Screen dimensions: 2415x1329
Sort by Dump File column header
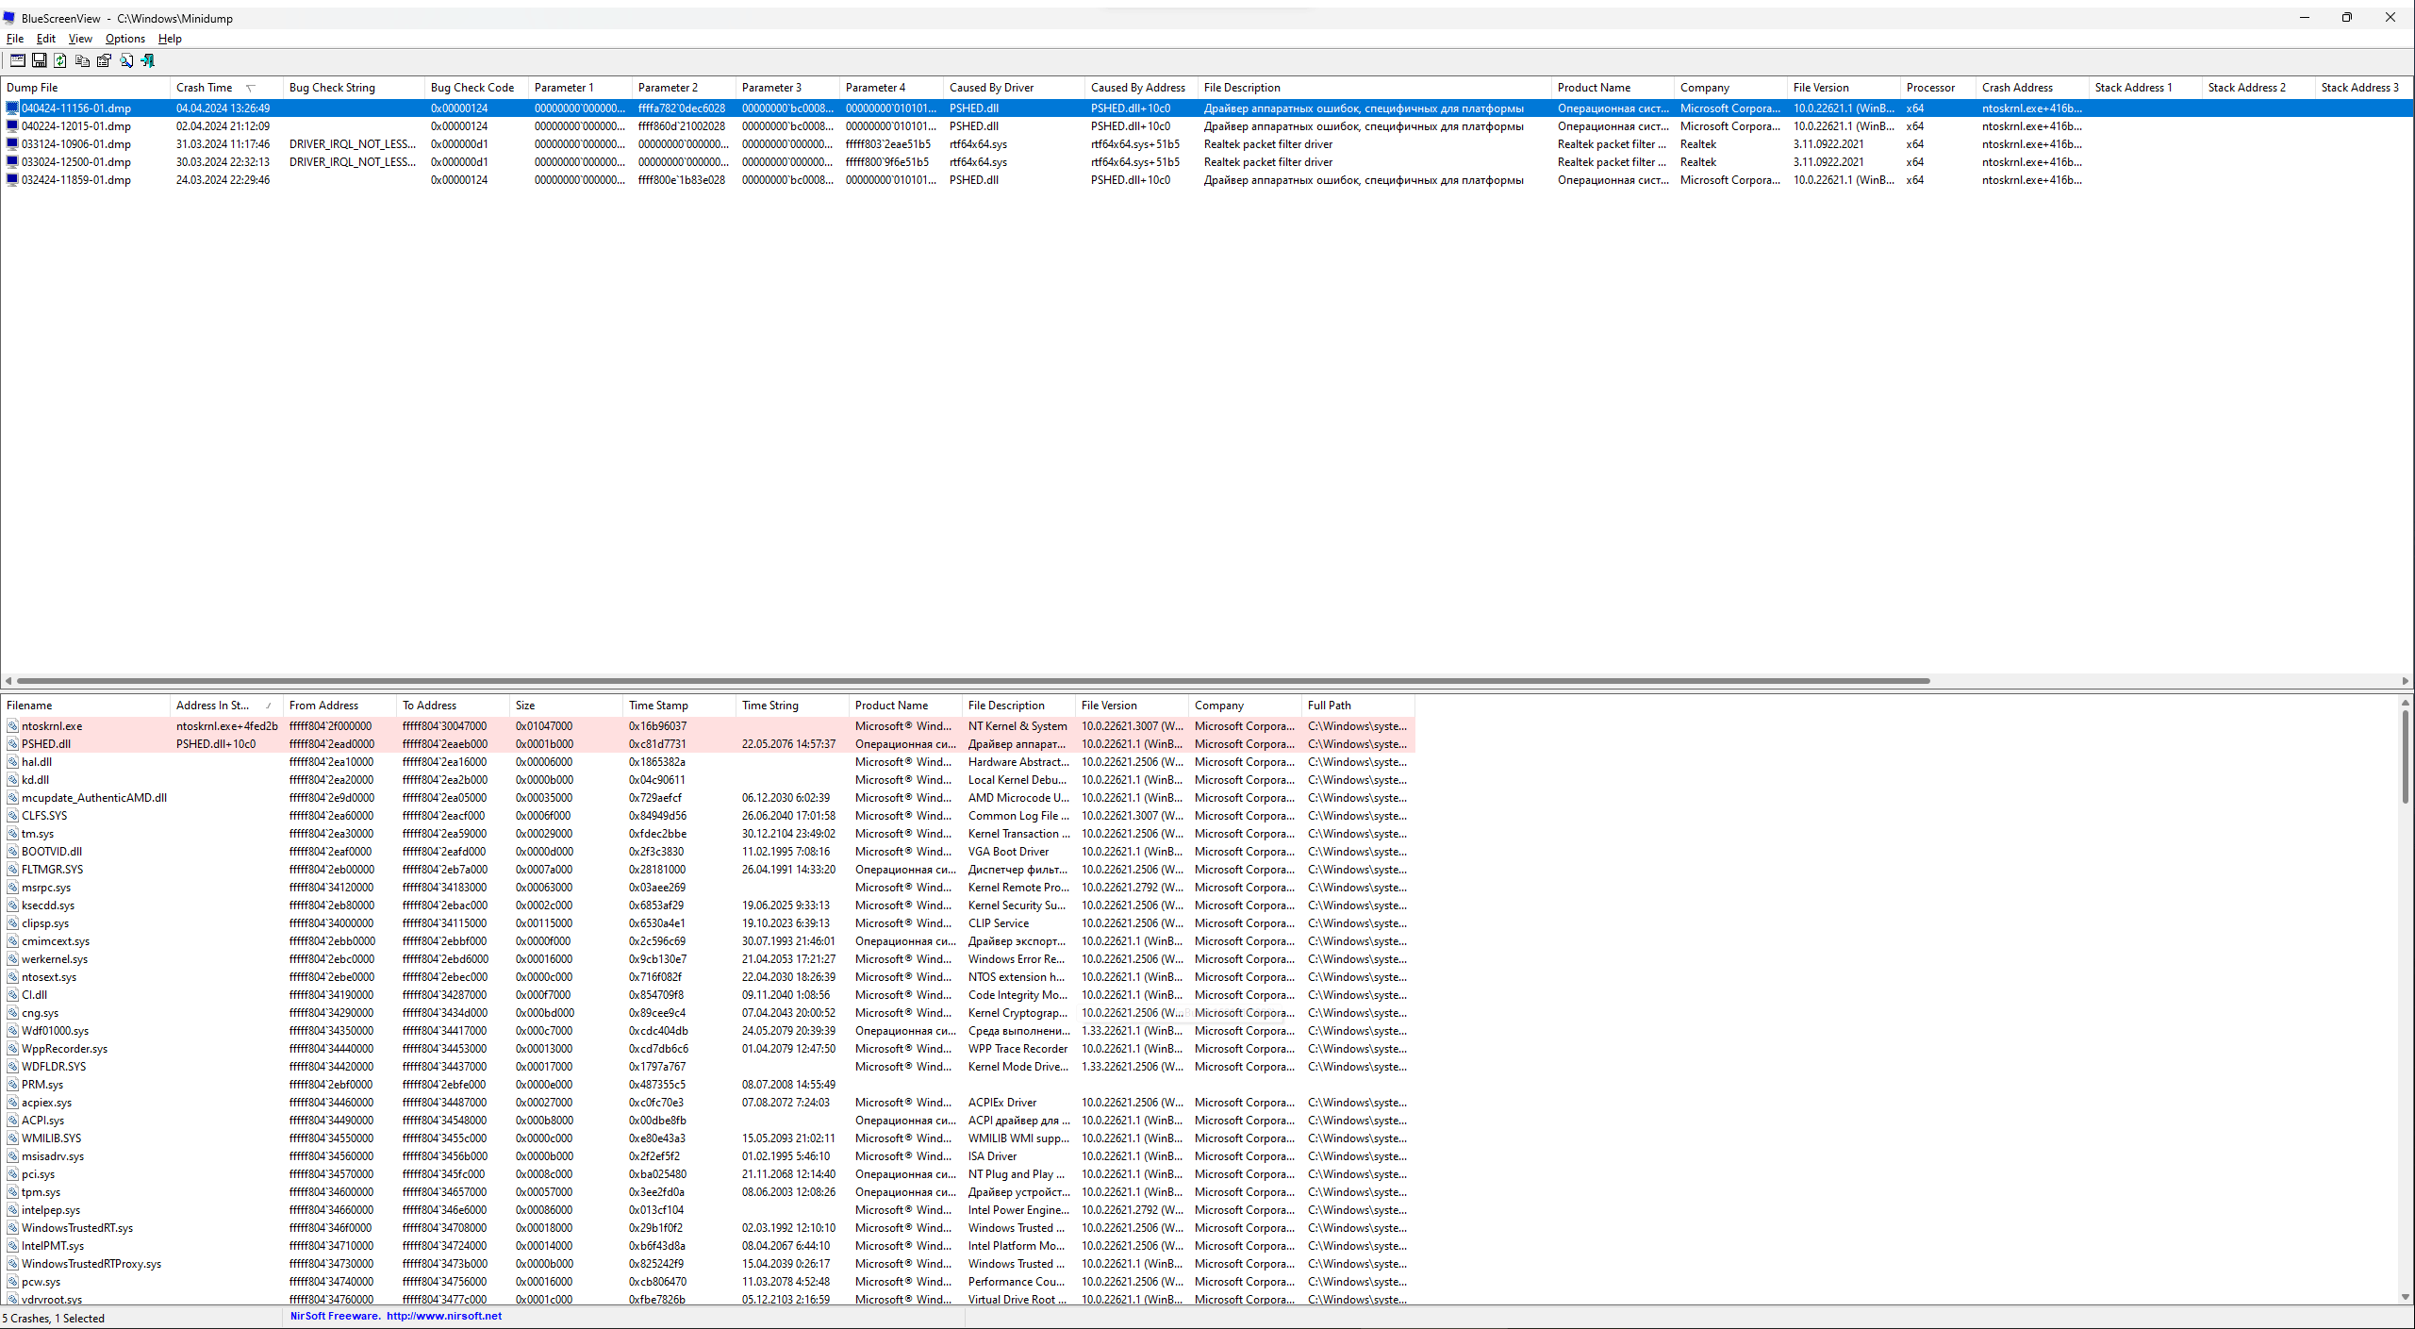click(85, 88)
